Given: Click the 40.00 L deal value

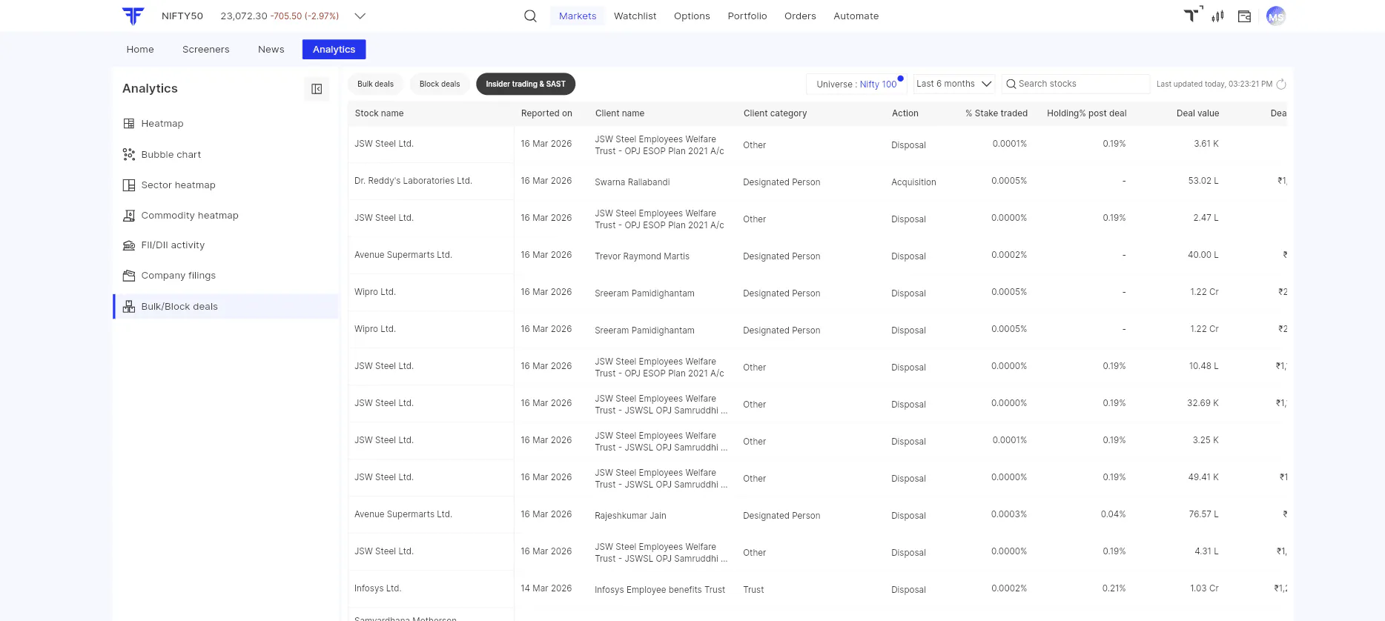Looking at the screenshot, I should click(x=1203, y=255).
